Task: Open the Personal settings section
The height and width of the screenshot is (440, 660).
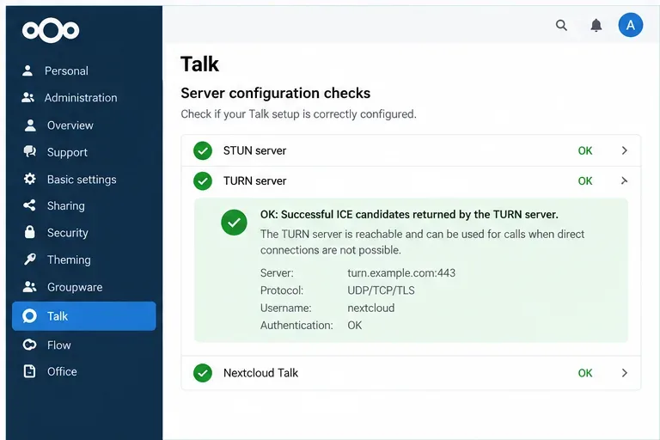Action: [x=66, y=70]
